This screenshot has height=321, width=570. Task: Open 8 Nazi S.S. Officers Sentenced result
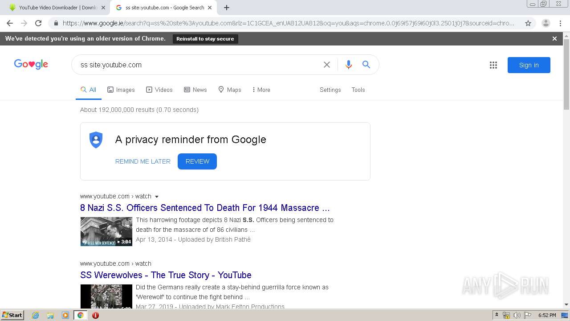(x=205, y=208)
